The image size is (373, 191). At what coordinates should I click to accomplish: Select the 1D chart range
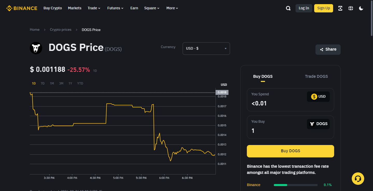pyautogui.click(x=34, y=83)
